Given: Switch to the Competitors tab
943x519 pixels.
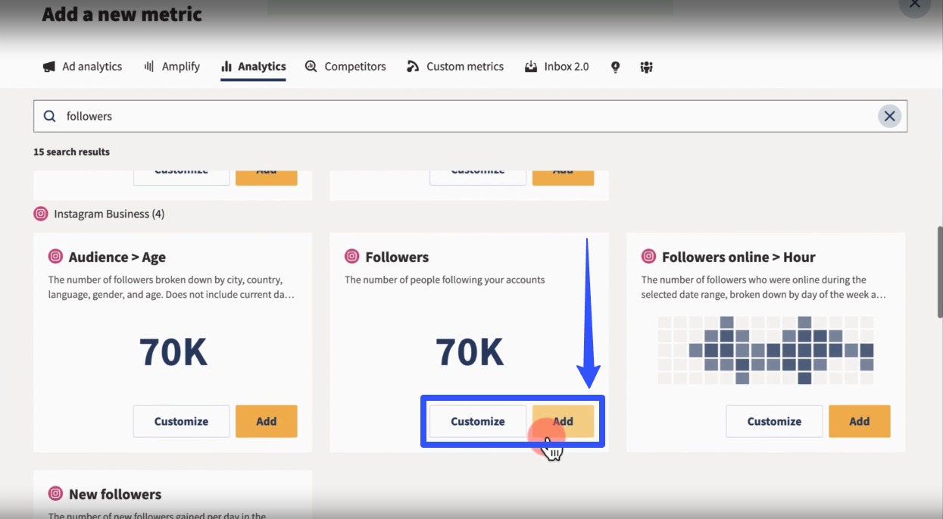Looking at the screenshot, I should pyautogui.click(x=354, y=66).
